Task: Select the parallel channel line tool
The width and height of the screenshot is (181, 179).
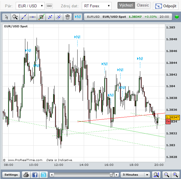Action: coord(59,17)
